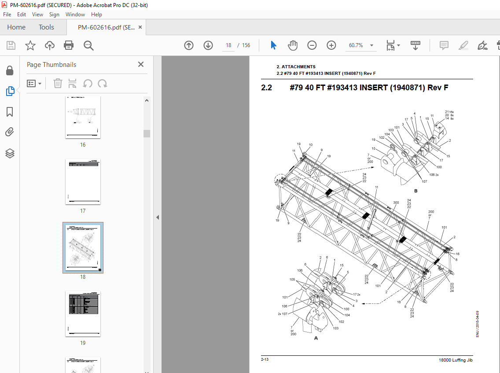500x373 pixels.
Task: Collapse the navigation pane arrow
Action: [158, 217]
